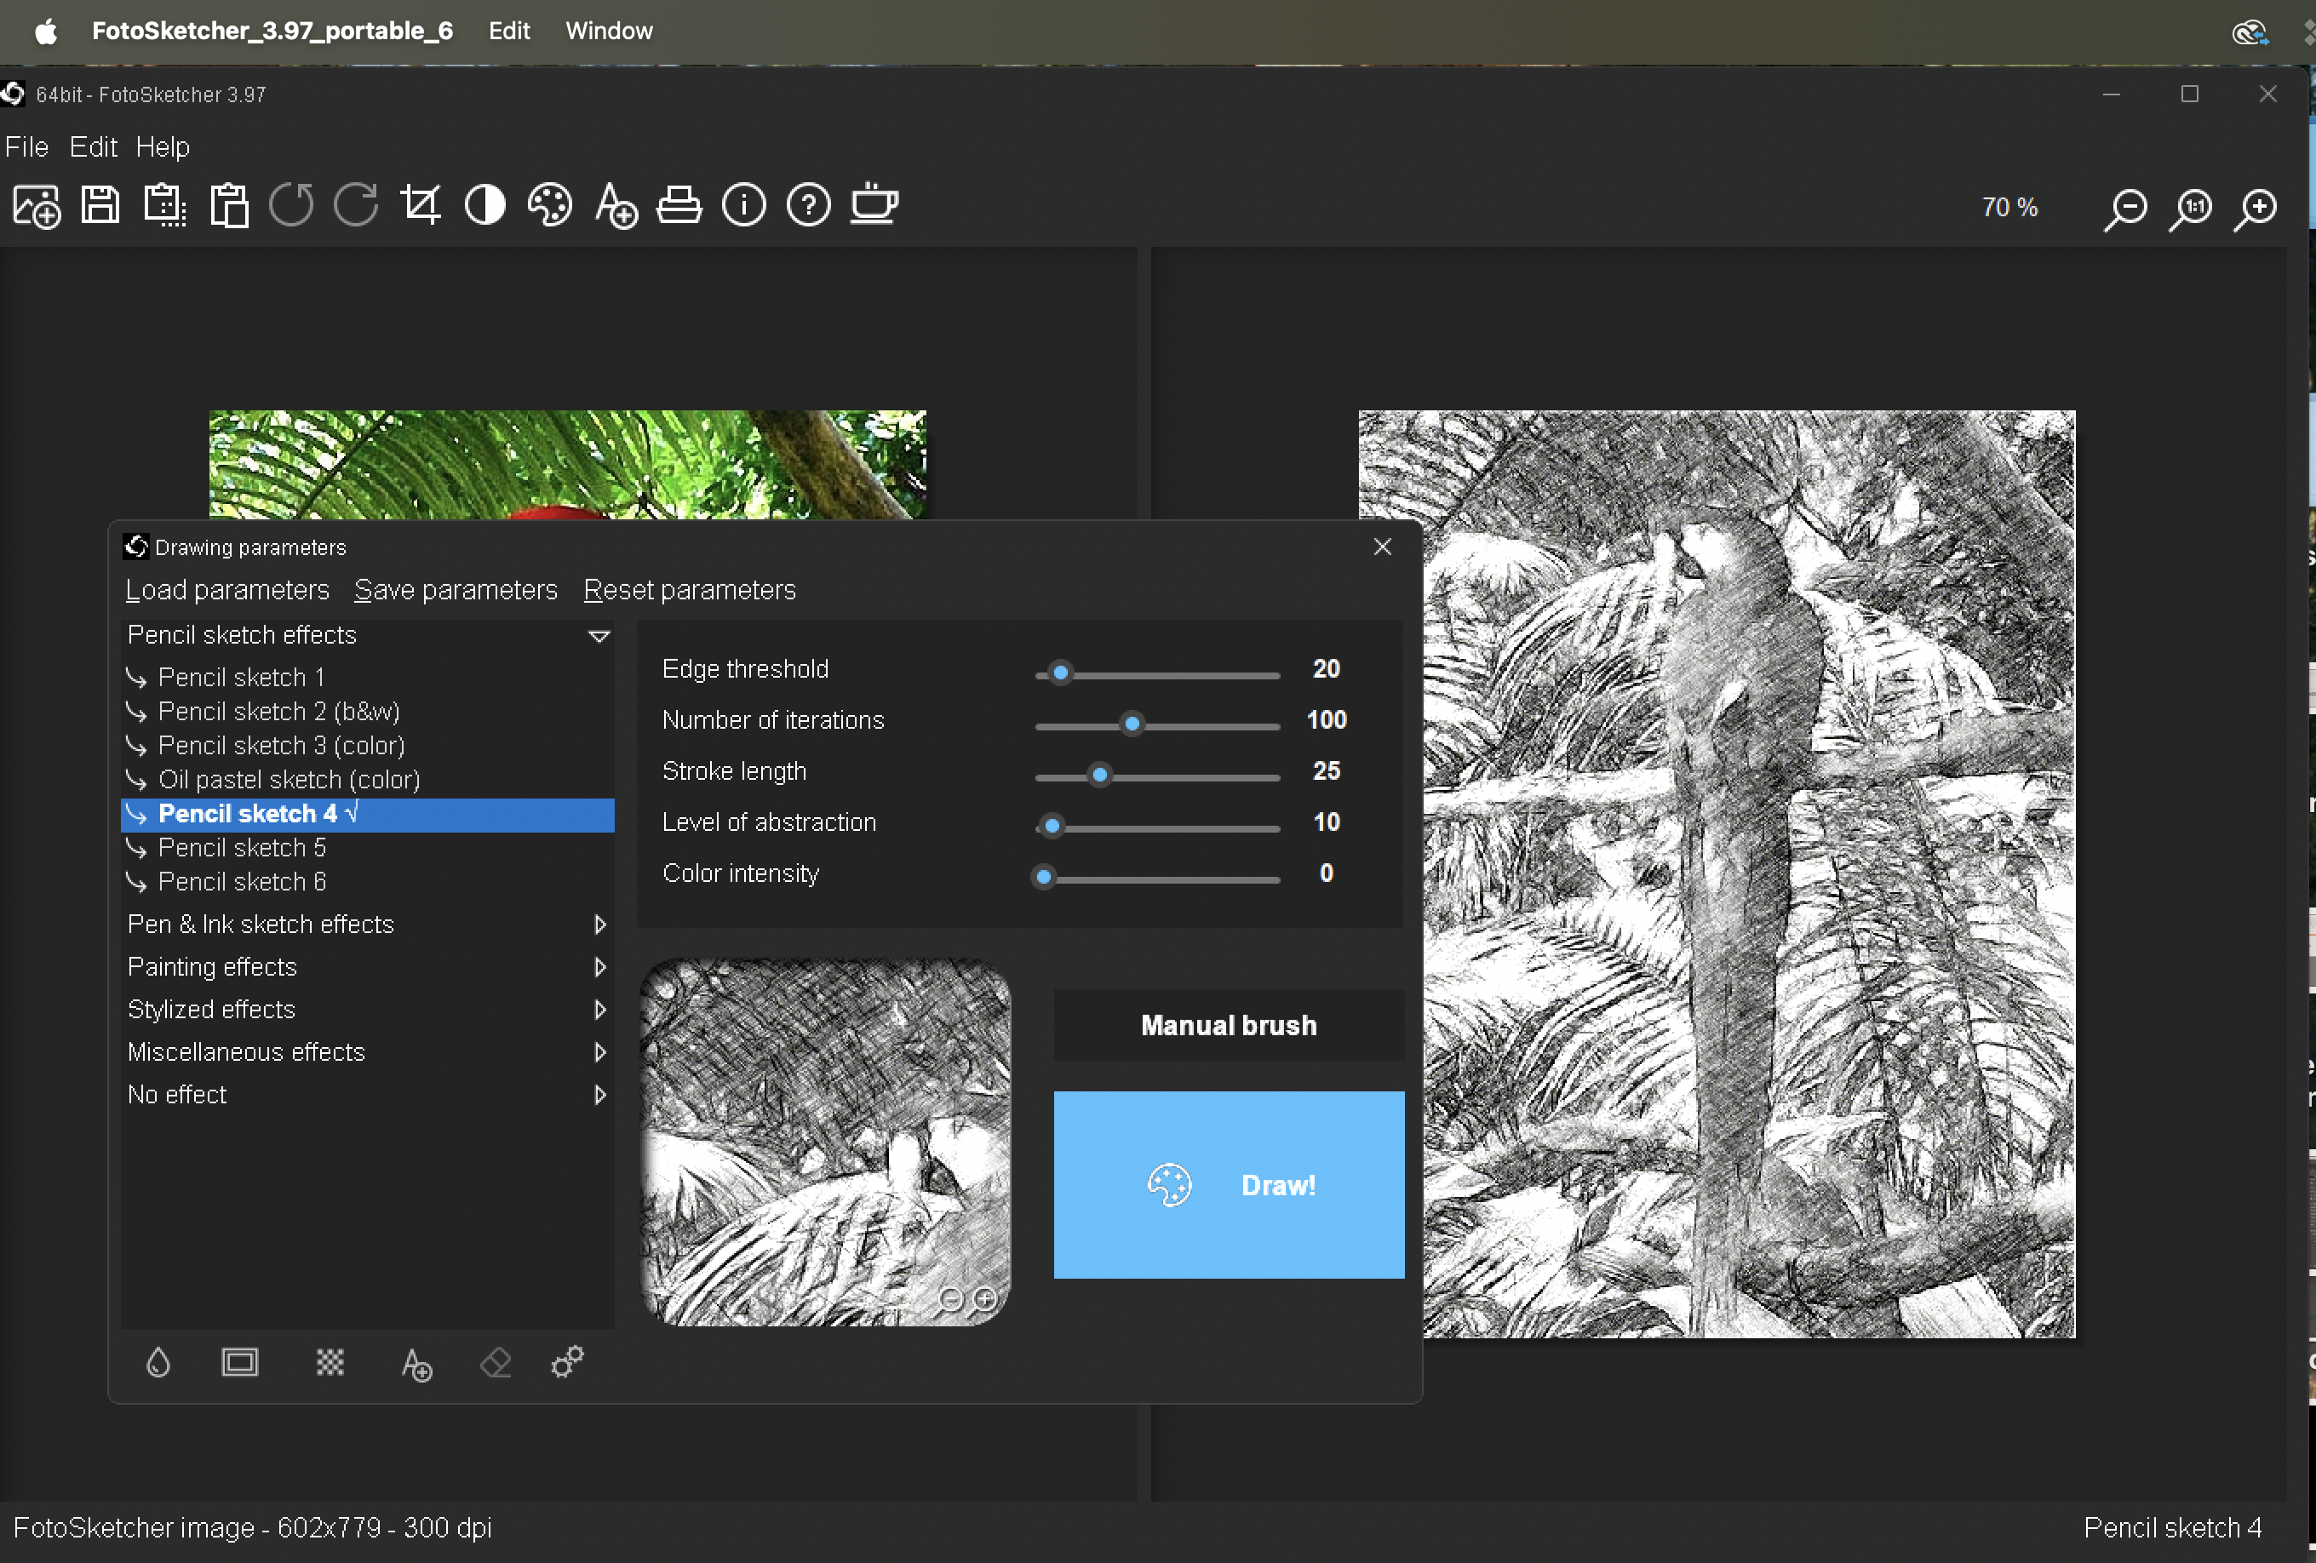The image size is (2316, 1563).
Task: Click the Stroke length slider
Action: coord(1157,776)
